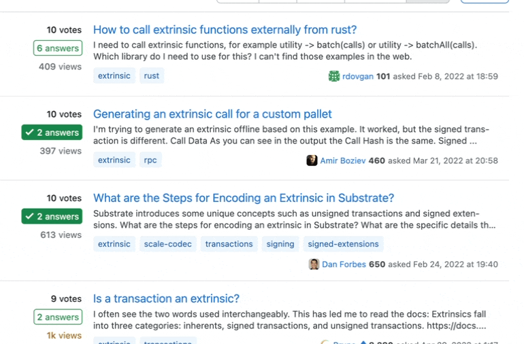524x344 pixels.
Task: Click the "extrinsic" tag under the rust question
Action: (114, 75)
